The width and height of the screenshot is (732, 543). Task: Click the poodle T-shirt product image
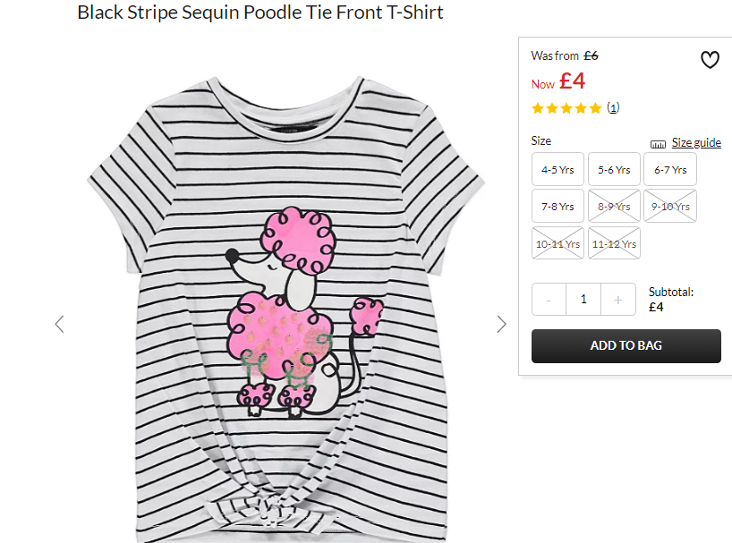tap(285, 309)
